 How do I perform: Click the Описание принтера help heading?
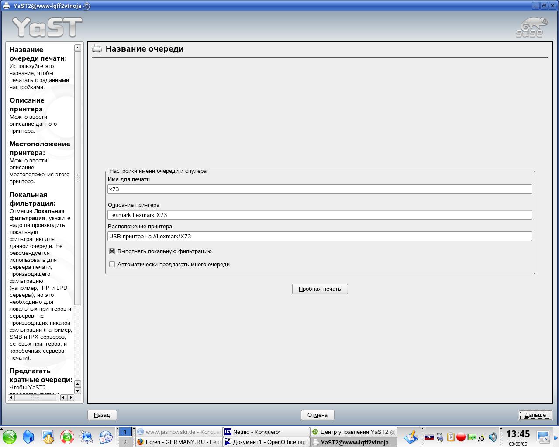[27, 105]
